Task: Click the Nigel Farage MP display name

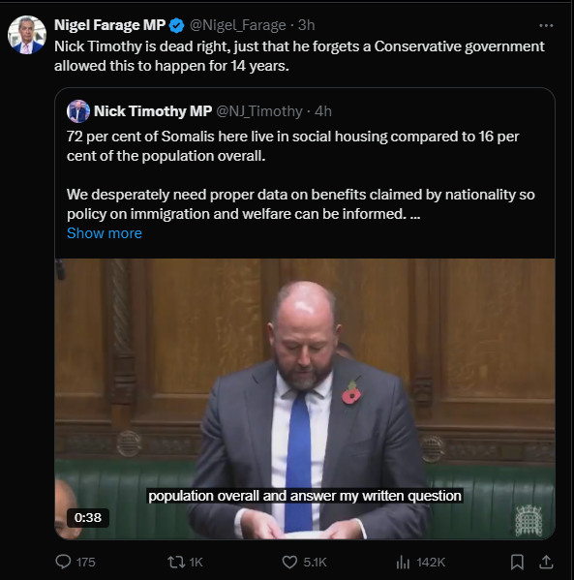Action: click(109, 25)
